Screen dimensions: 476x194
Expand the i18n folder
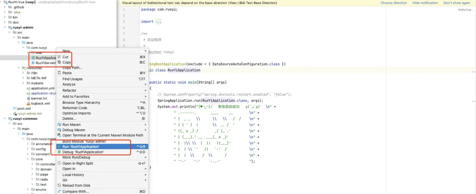click(x=23, y=73)
